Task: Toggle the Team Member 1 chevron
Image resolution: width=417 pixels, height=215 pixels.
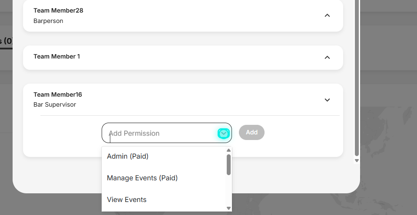Action: click(x=327, y=57)
